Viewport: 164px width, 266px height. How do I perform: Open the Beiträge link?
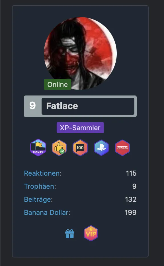(38, 199)
